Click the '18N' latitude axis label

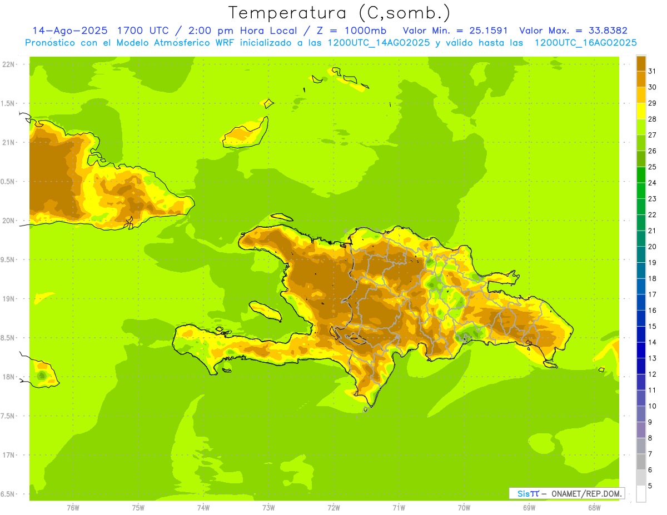pyautogui.click(x=8, y=377)
